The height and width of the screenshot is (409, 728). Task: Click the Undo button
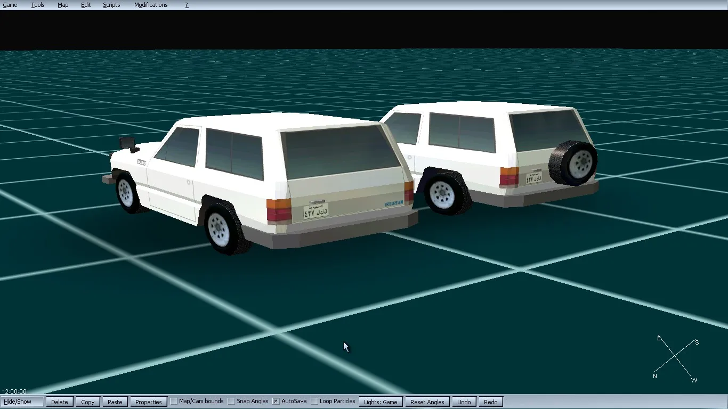(x=464, y=402)
